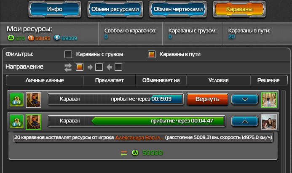
Task: Click Вернуть to recall the caravan
Action: (x=207, y=99)
